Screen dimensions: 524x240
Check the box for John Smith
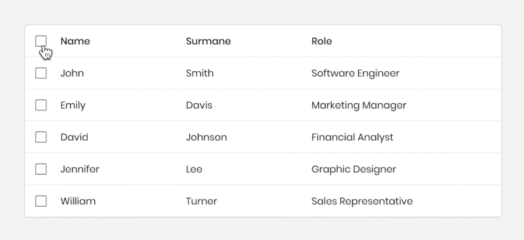[41, 73]
